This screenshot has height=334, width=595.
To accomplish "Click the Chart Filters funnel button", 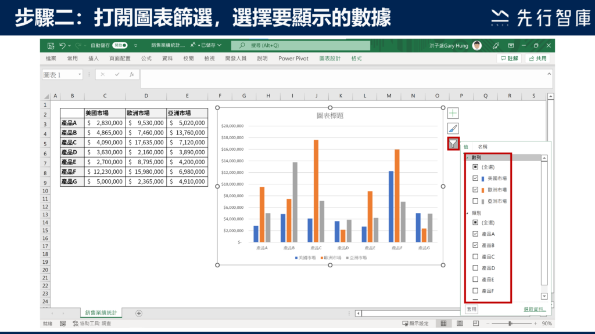I will (453, 144).
